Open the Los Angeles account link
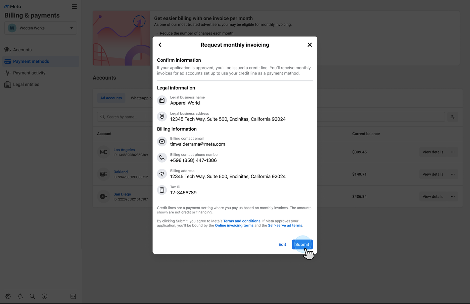The height and width of the screenshot is (304, 470). click(x=124, y=150)
